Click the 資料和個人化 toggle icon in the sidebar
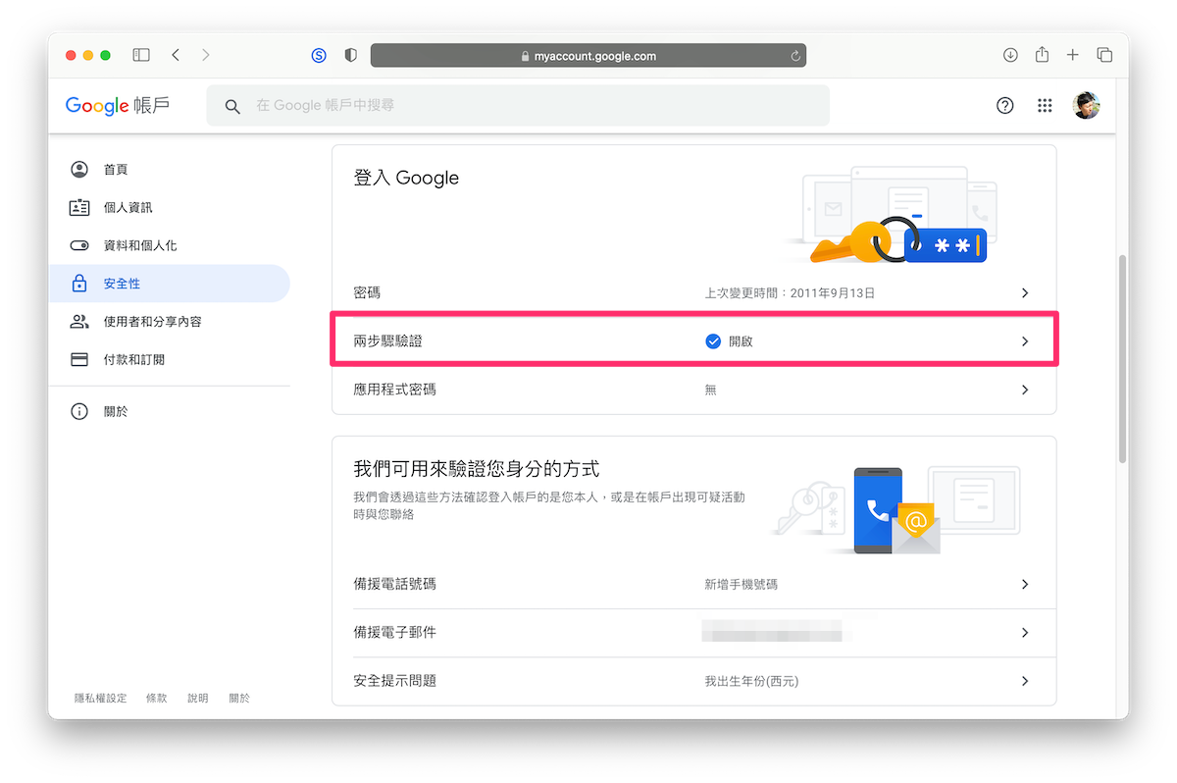This screenshot has height=783, width=1177. tap(79, 245)
